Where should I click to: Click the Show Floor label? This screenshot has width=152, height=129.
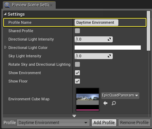tap(18, 81)
